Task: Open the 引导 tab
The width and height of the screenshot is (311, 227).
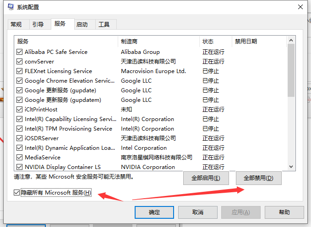Action: click(38, 25)
